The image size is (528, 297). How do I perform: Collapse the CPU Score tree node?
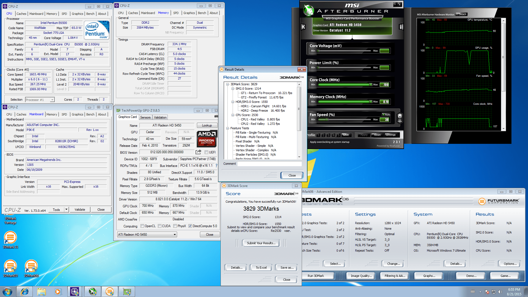point(233,115)
